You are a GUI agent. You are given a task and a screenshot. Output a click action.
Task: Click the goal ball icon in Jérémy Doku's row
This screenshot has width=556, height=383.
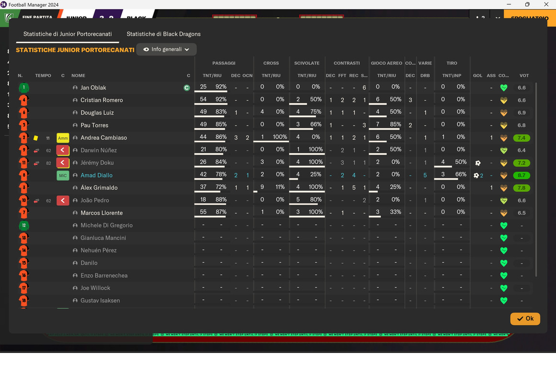coord(477,163)
